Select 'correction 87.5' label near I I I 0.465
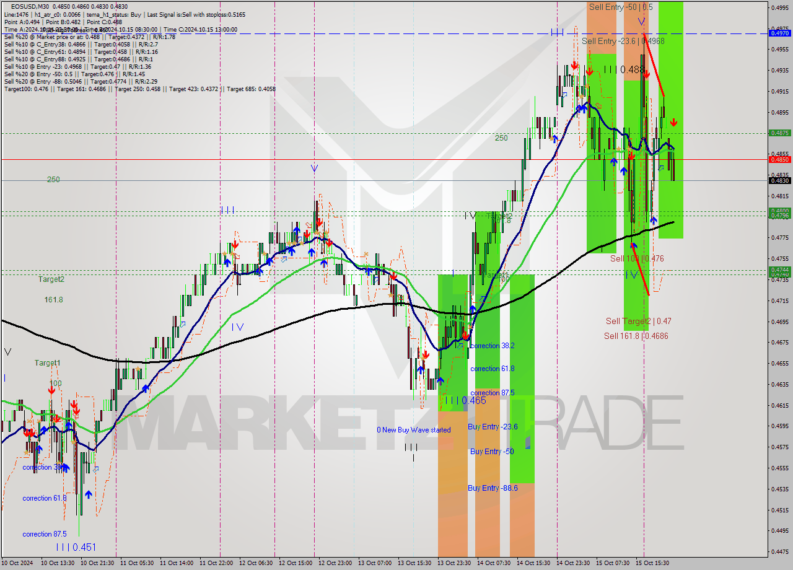 tap(493, 393)
